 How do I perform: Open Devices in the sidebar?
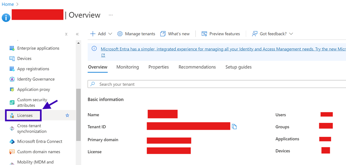pyautogui.click(x=24, y=58)
